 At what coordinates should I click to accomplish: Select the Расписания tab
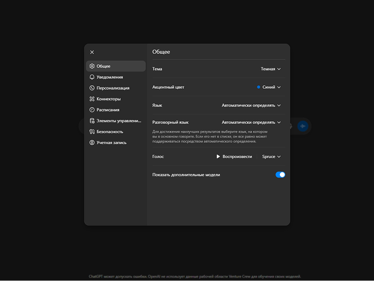pos(116,110)
